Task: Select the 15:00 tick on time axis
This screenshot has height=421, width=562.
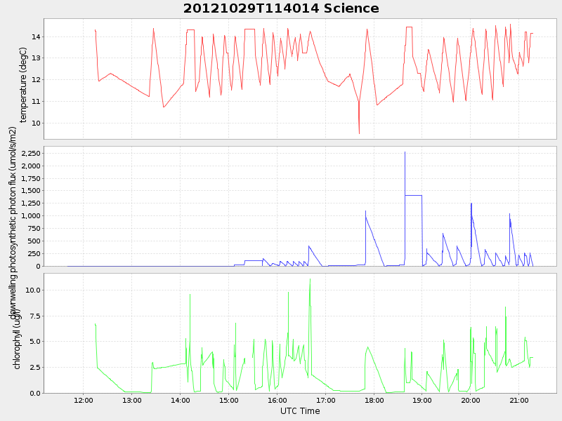Action: (228, 400)
